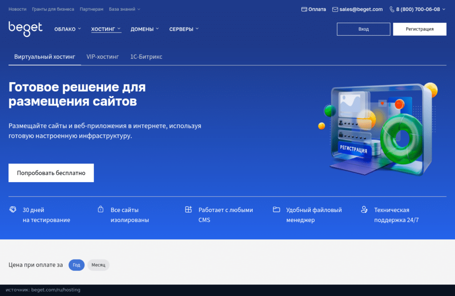Click the phone handset icon
455x296 pixels.
[x=392, y=9]
